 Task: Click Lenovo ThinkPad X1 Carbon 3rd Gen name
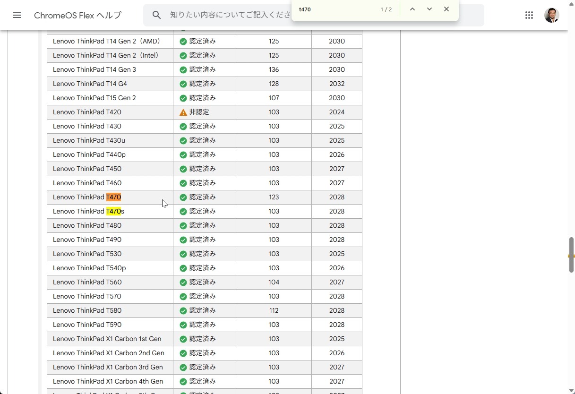108,367
